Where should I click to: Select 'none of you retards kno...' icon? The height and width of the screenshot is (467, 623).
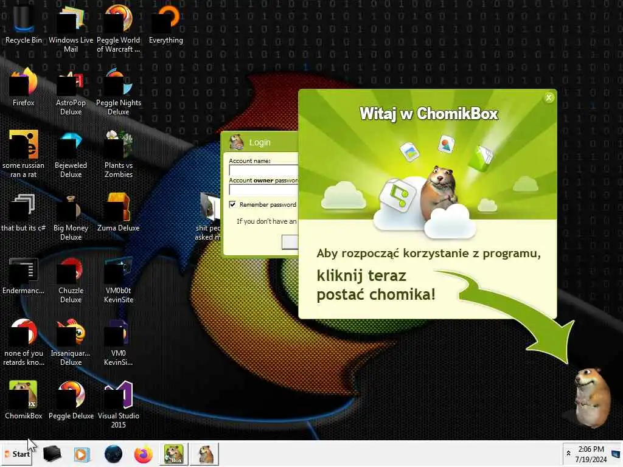click(24, 342)
